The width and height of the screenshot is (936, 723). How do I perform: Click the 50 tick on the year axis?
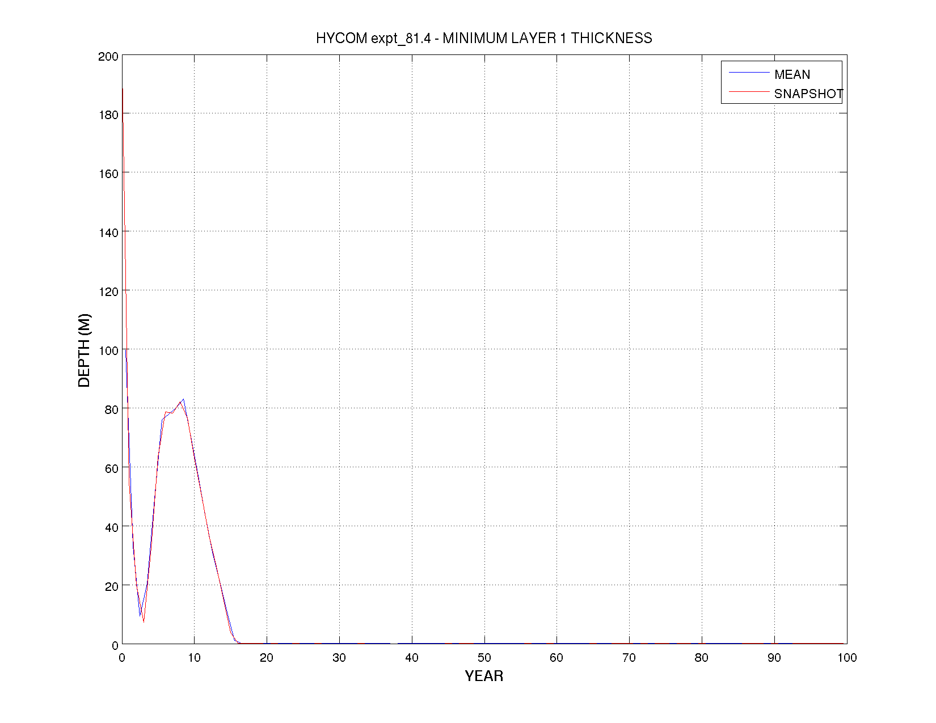[x=484, y=658]
